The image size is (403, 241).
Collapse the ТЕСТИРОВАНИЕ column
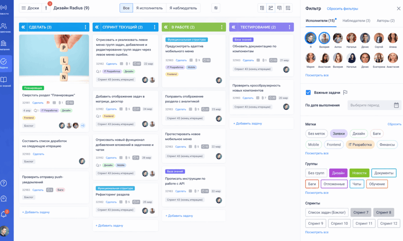pyautogui.click(x=234, y=27)
